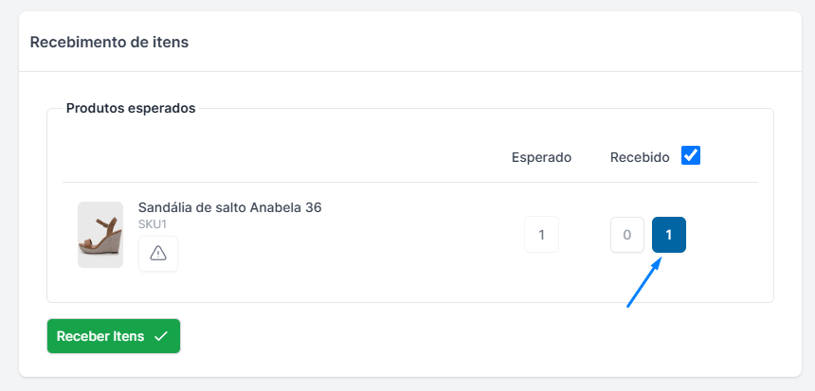Click product name Sandália de salto Anabela 36
Viewport: 815px width, 391px height.
pos(229,207)
